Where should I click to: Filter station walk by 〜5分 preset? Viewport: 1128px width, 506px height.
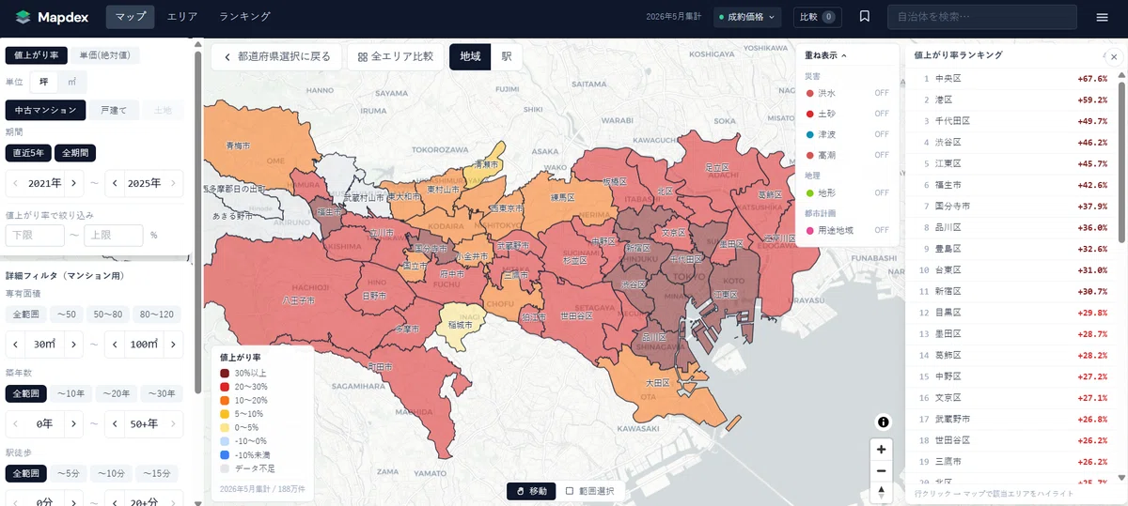coord(69,473)
